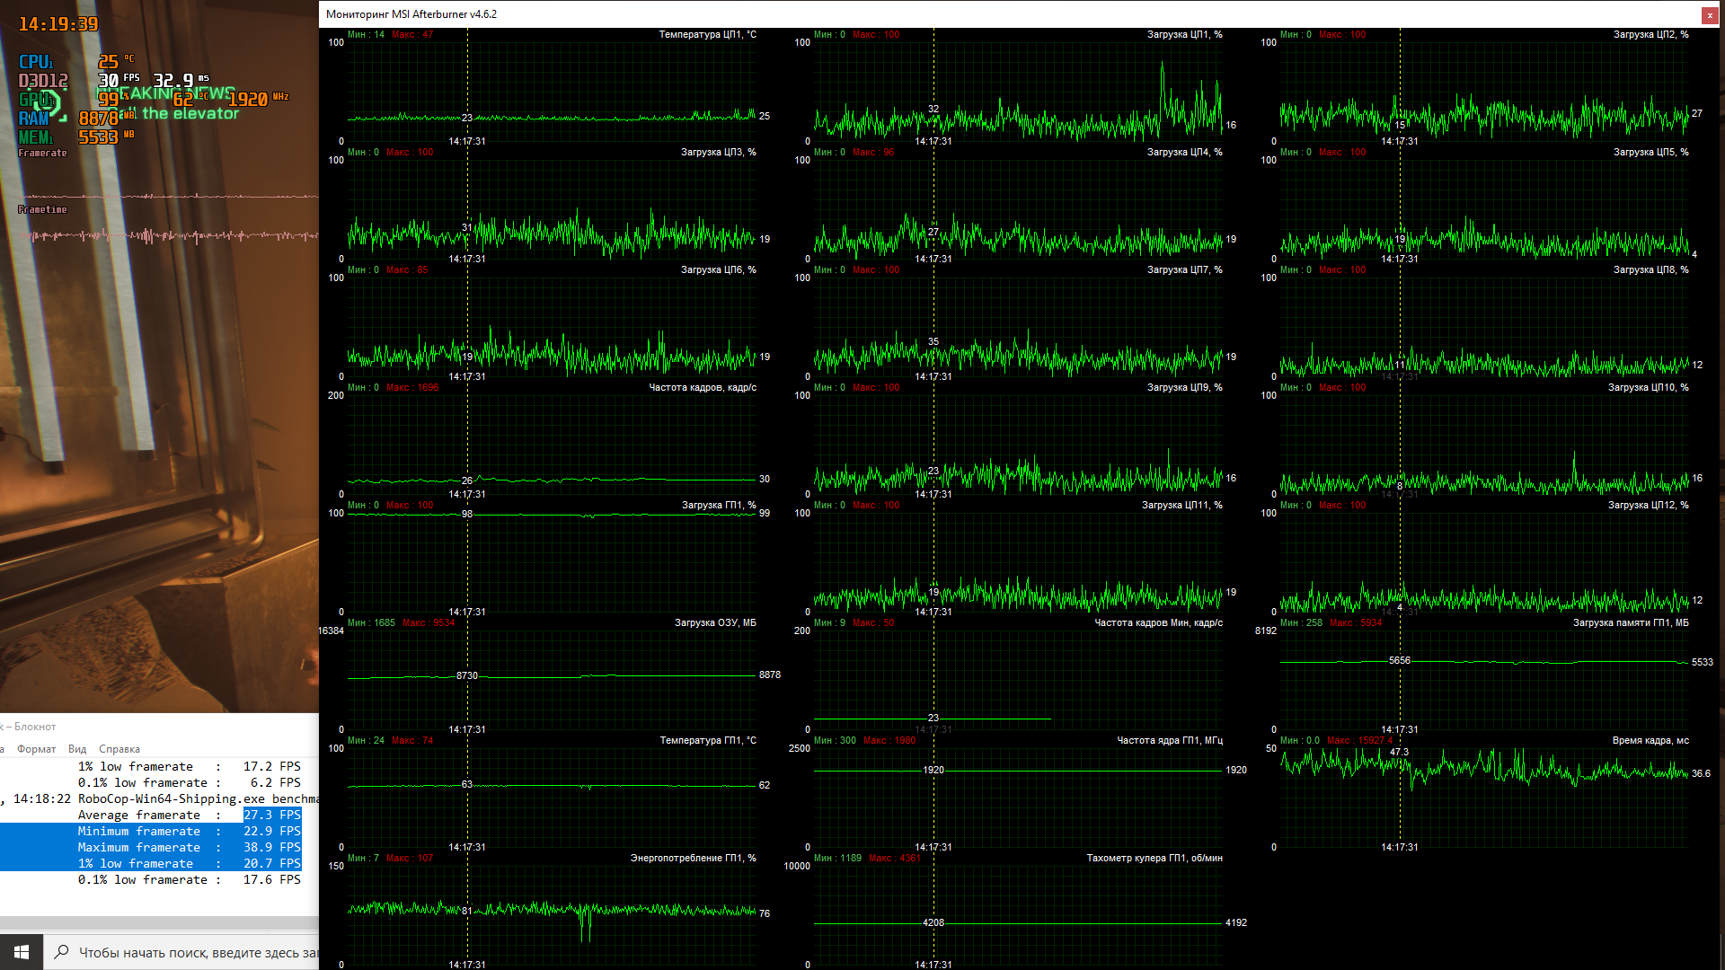Image resolution: width=1725 pixels, height=970 pixels.
Task: Click the Температура ЦП1 graph
Action: (x=552, y=90)
